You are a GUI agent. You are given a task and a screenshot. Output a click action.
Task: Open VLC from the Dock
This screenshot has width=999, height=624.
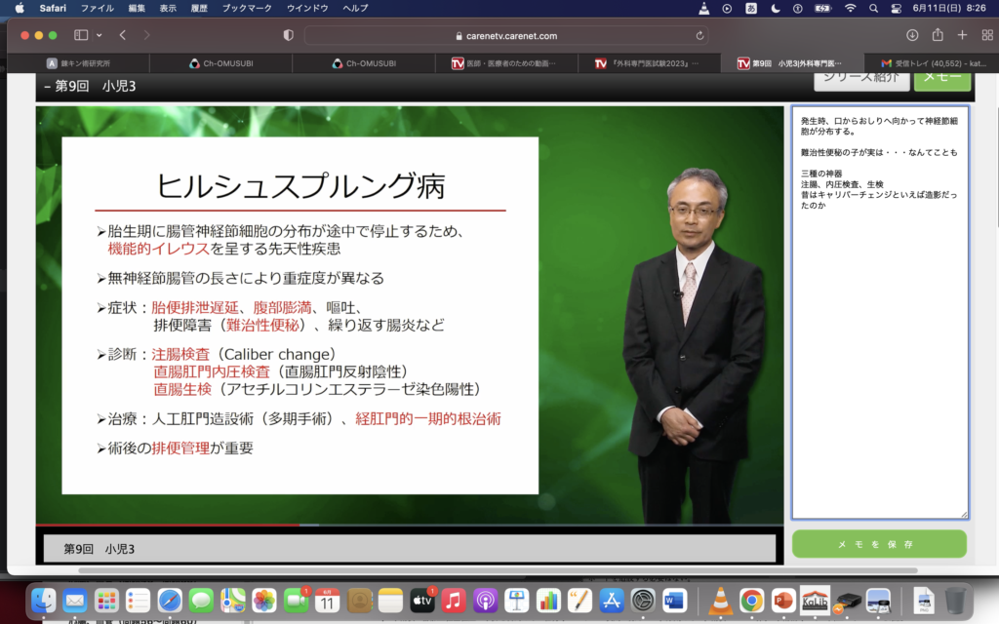pyautogui.click(x=721, y=601)
